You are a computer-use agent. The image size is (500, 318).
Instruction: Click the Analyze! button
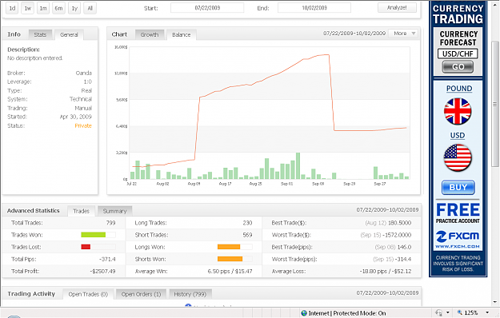(397, 8)
